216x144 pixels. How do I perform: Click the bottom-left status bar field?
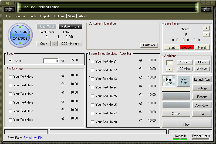26,132
